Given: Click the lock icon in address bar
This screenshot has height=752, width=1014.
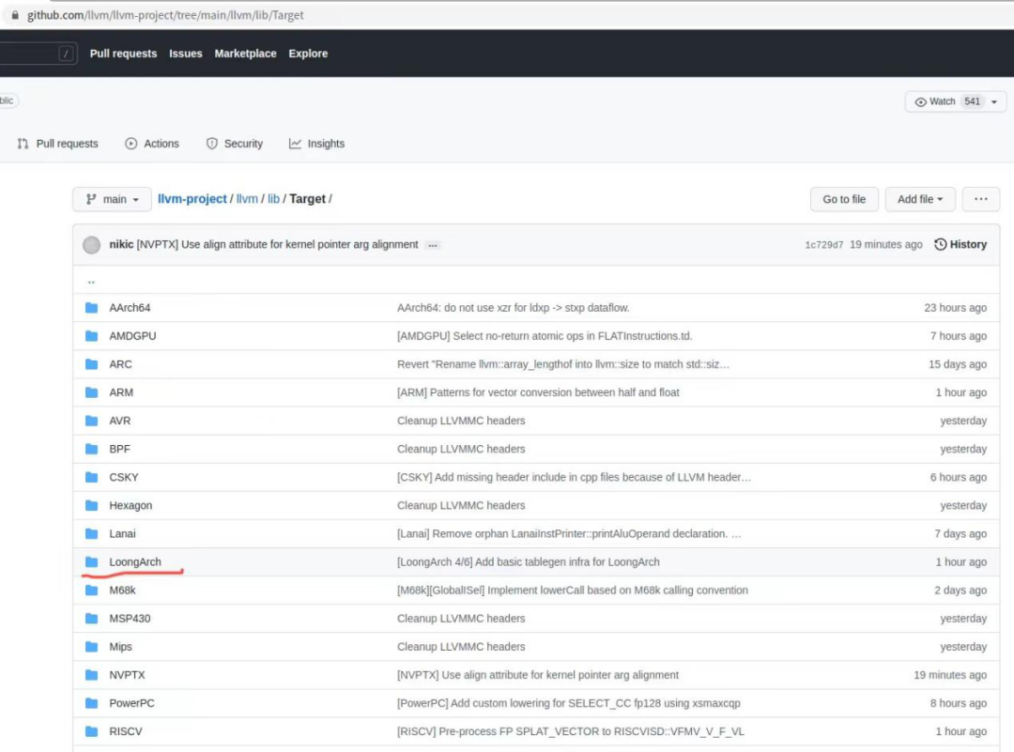Looking at the screenshot, I should tap(14, 15).
